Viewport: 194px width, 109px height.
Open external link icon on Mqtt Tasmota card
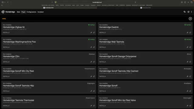coord(190,47)
